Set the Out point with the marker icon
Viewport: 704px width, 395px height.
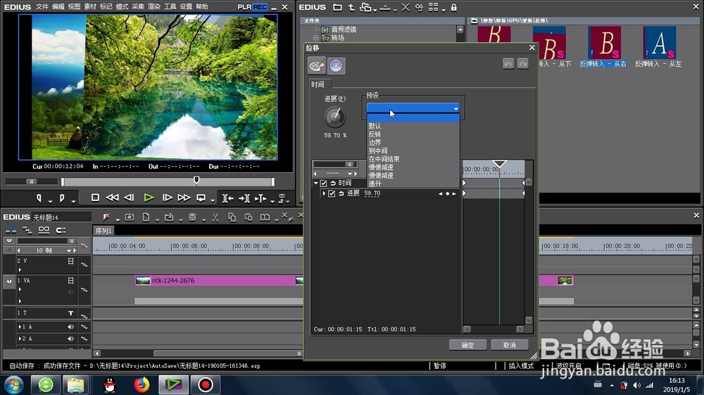click(62, 197)
